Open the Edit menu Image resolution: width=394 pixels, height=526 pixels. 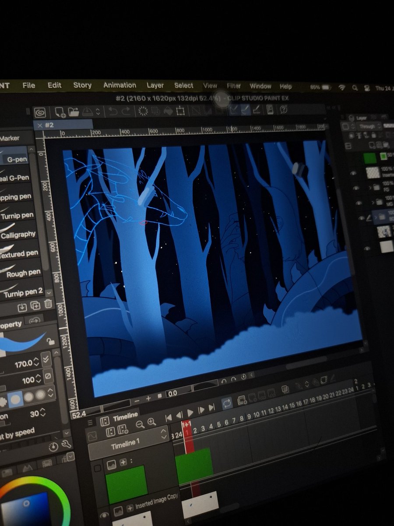point(54,85)
